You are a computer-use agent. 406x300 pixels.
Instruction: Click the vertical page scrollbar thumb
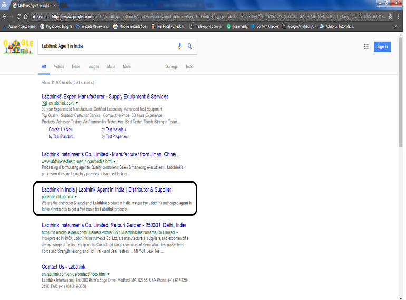pos(401,93)
